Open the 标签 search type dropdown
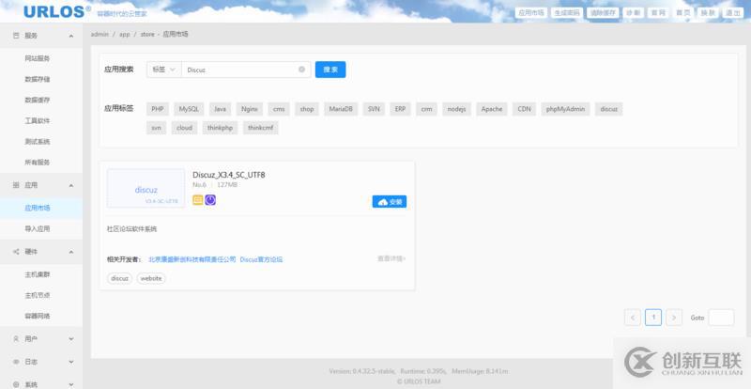Screen dimensions: 751x389 [162, 70]
